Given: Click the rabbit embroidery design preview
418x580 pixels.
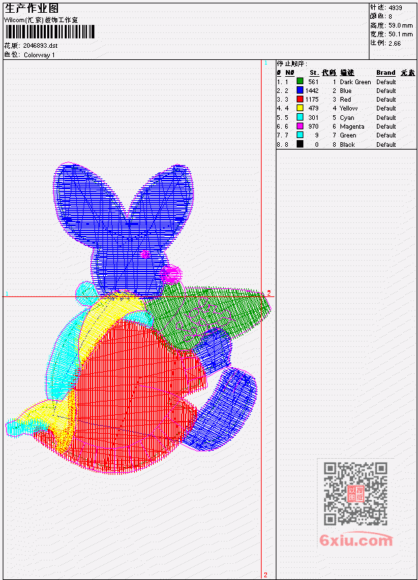Looking at the screenshot, I should tap(138, 319).
